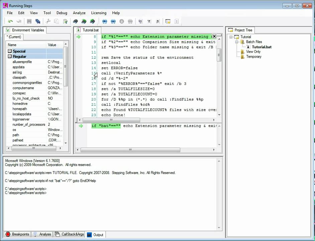Click the Step Over toolbar icon
Image resolution: width=315 pixels, height=241 pixels.
[149, 21]
